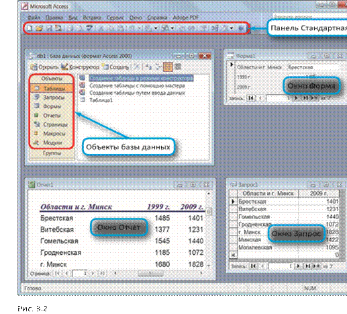347x314 pixels.
Task: Go to first page in Отчет1 navigator
Action: tap(57, 273)
